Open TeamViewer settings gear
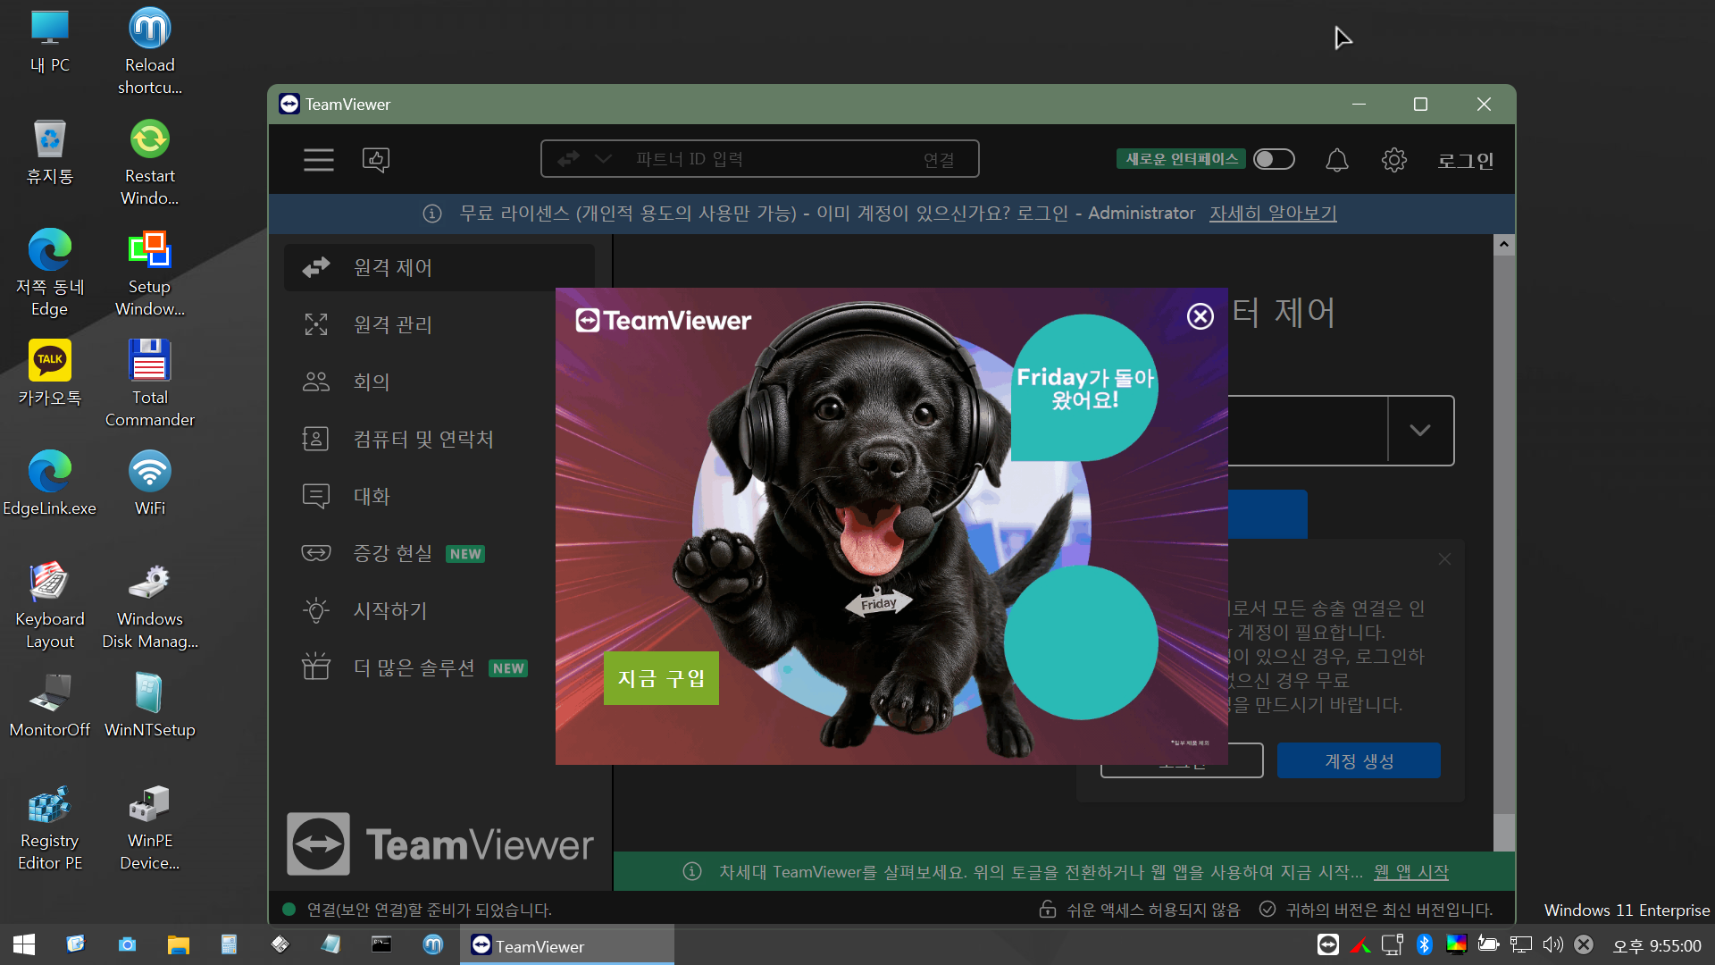 click(1393, 160)
